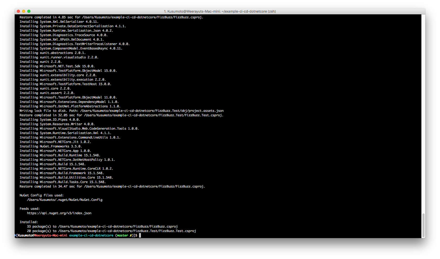Click 'Installing xunit.extensibility.core 2.2.0.' line
Image resolution: width=440 pixels, height=259 pixels.
[x=58, y=75]
